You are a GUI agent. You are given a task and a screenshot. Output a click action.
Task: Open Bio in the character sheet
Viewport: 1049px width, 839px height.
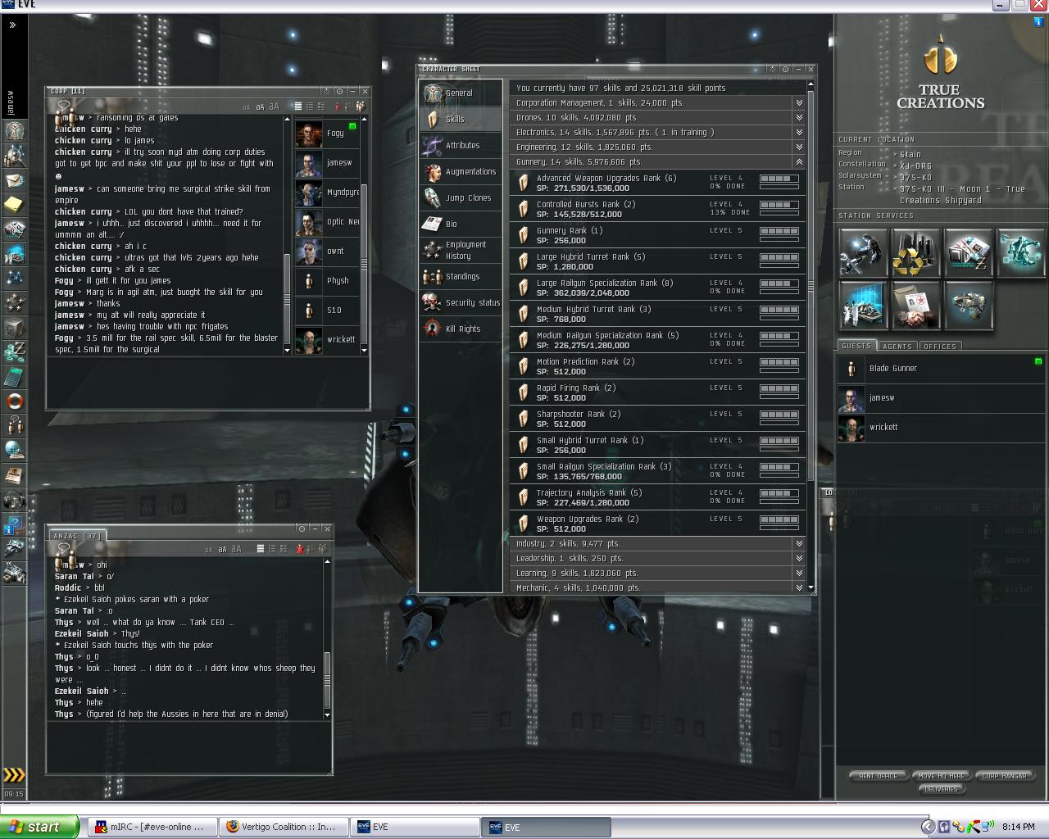point(461,224)
